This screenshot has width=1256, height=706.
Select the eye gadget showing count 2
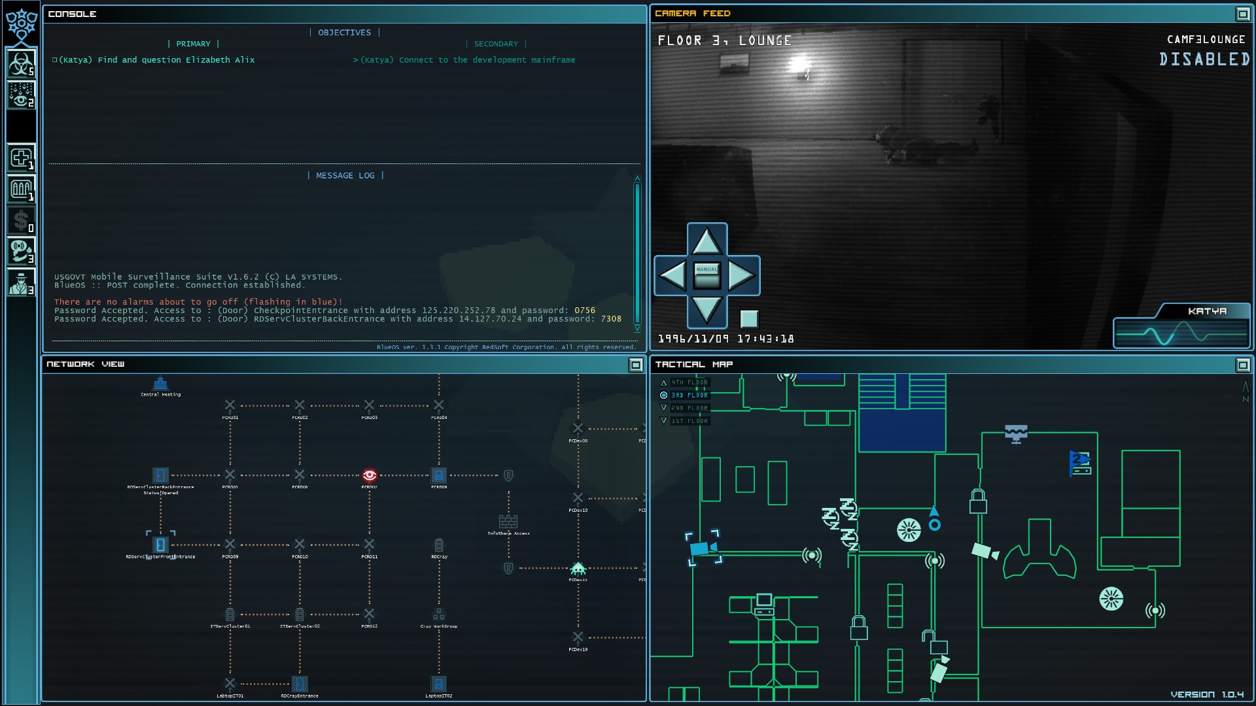coord(21,95)
